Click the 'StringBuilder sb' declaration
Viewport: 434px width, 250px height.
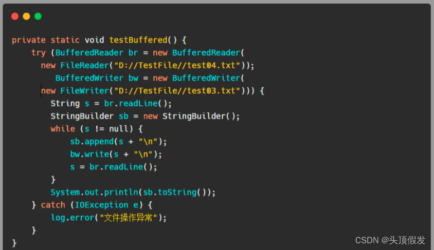coord(89,117)
